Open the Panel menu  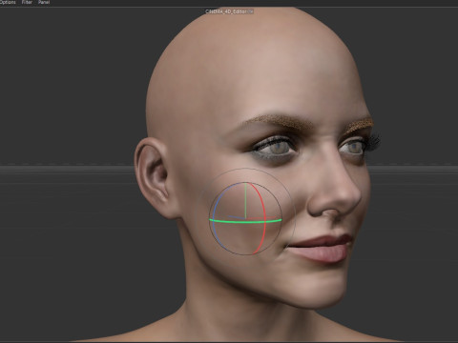(x=44, y=2)
